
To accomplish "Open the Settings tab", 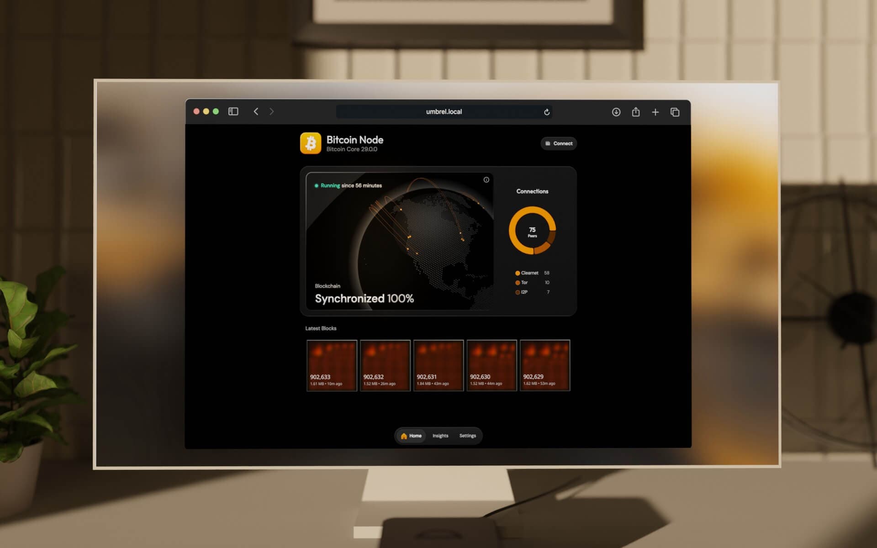I will click(x=467, y=436).
